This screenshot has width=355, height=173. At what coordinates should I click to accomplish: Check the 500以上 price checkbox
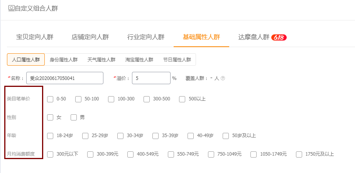click(182, 99)
